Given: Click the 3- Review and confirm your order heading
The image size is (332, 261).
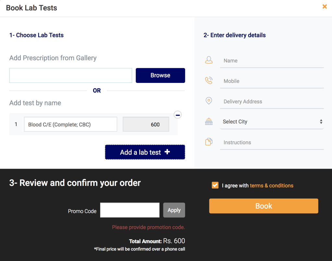Looking at the screenshot, I should pyautogui.click(x=75, y=183).
